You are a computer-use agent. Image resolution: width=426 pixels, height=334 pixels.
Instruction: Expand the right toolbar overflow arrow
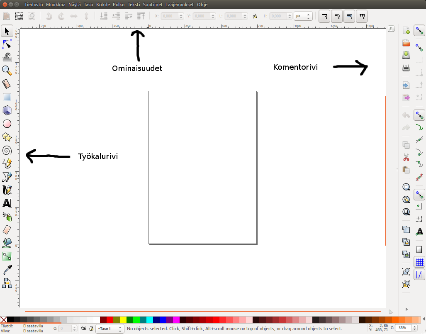tap(406, 309)
